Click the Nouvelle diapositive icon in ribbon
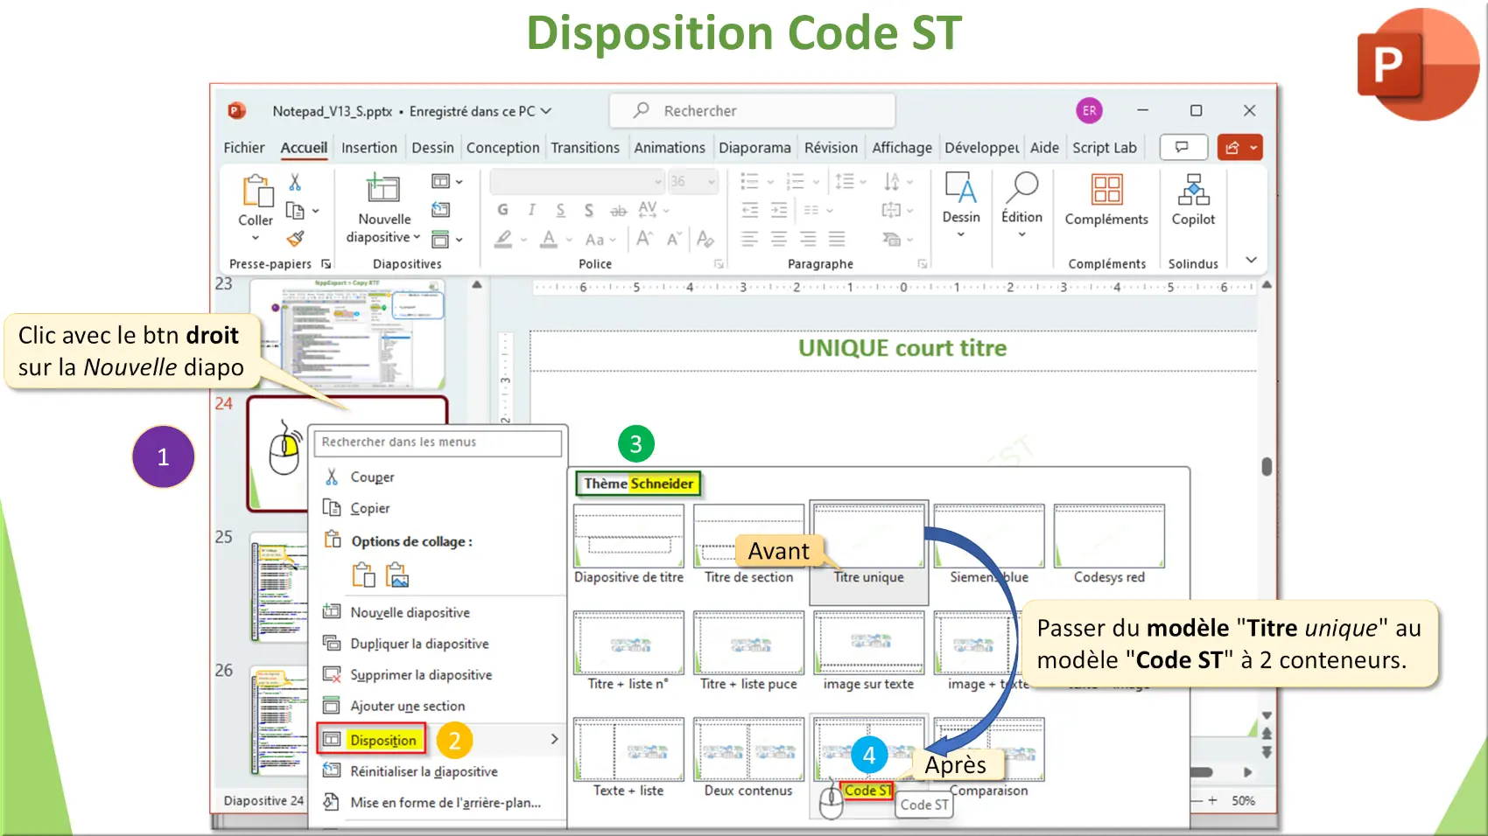The image size is (1488, 836). pos(383,189)
